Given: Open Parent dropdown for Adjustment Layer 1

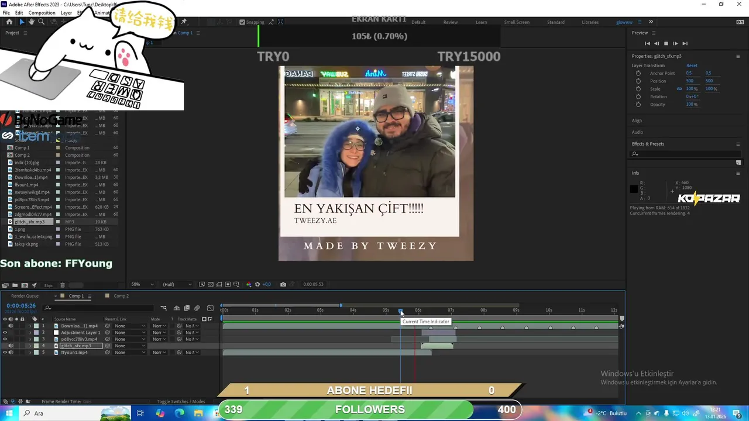Looking at the screenshot, I should click(x=130, y=332).
